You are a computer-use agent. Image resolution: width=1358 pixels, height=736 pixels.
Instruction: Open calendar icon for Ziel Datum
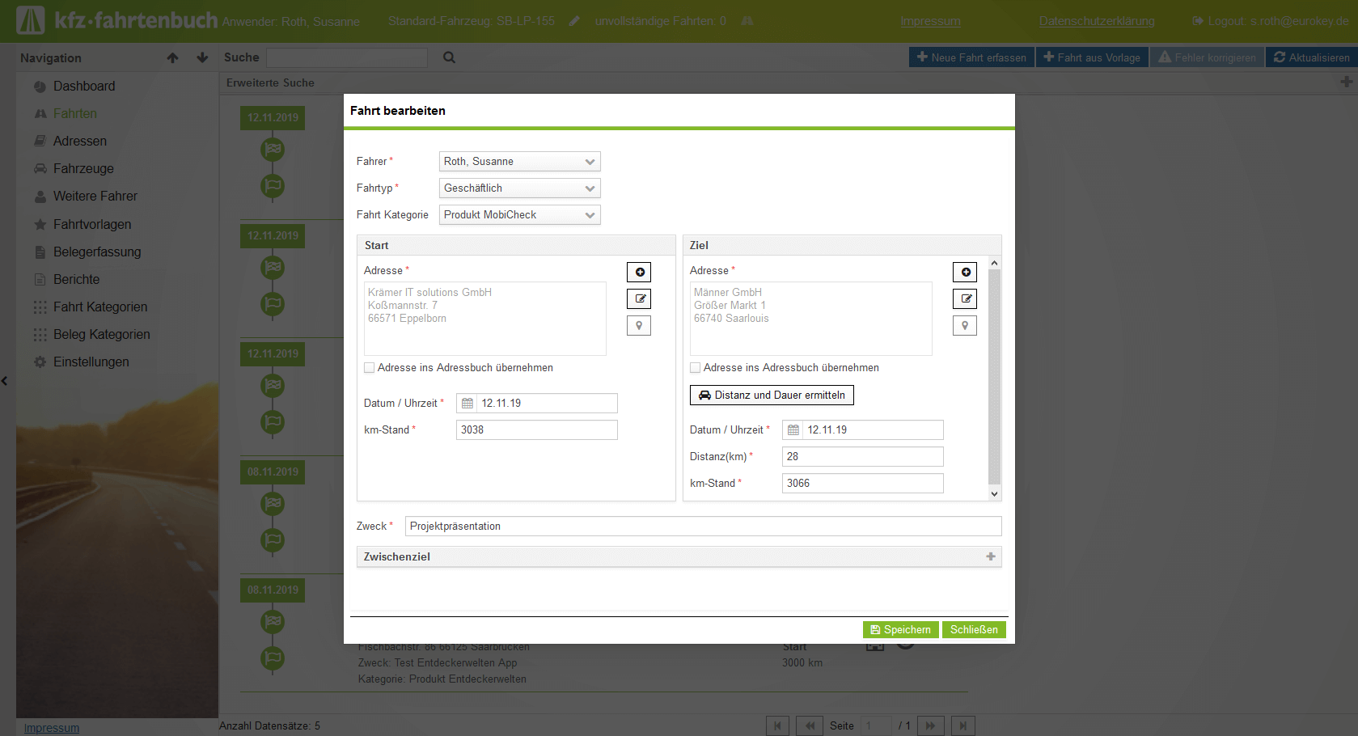click(793, 429)
